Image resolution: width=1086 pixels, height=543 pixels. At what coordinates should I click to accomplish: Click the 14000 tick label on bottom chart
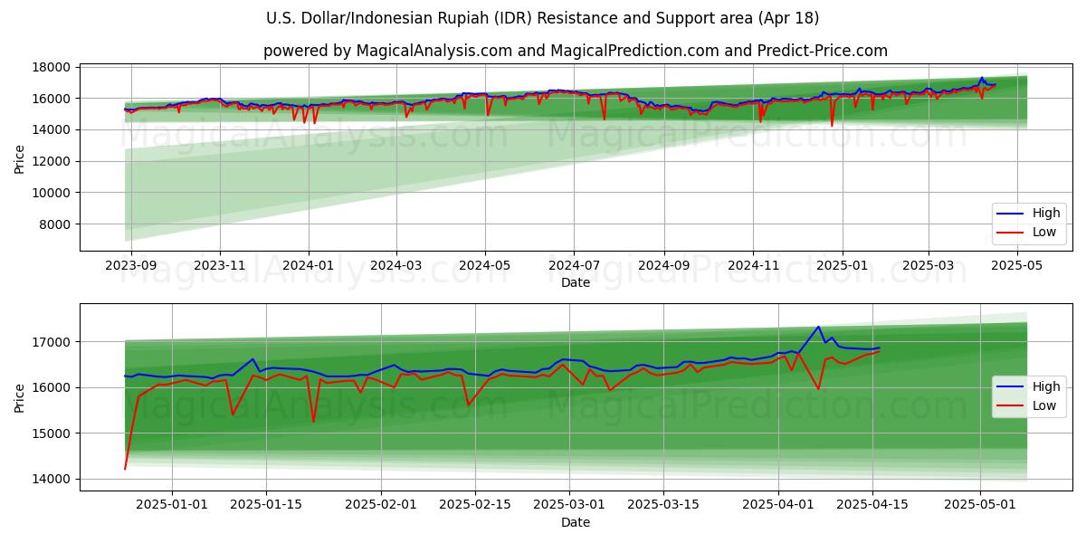click(x=52, y=479)
